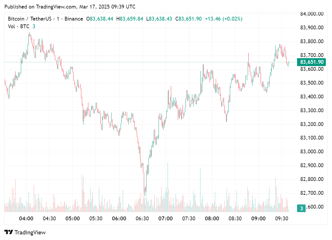The height and width of the screenshot is (240, 332).
Task: Click the Low value 83,638.43 in legend
Action: [x=161, y=19]
